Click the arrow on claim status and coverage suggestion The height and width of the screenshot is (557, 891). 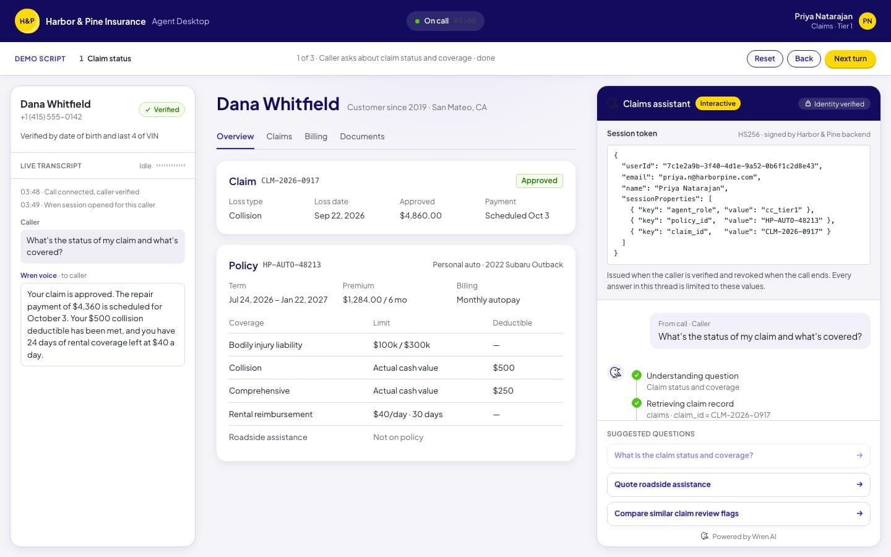tap(859, 456)
